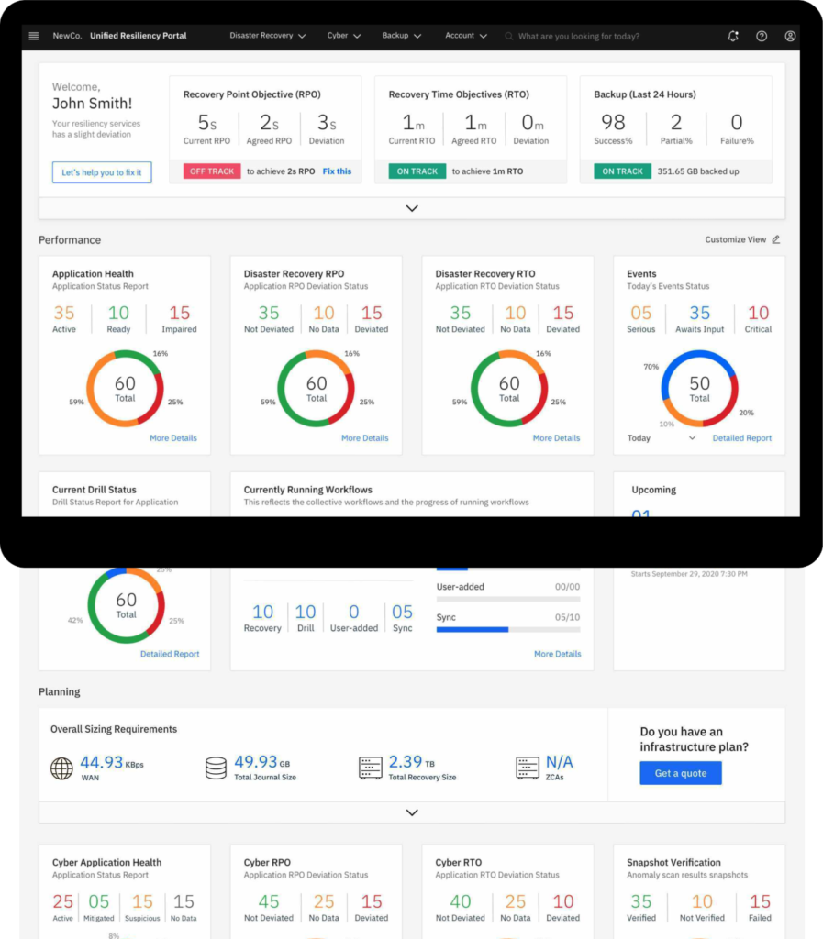This screenshot has width=823, height=939.
Task: Open the Today period dropdown in Events
Action: [x=692, y=438]
